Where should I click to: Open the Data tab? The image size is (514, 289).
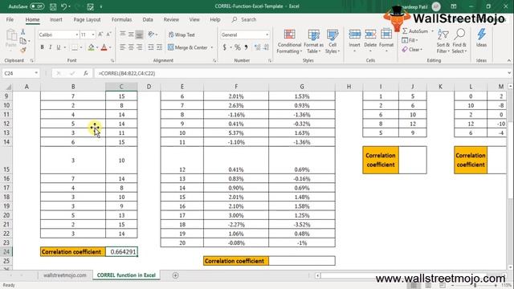pos(148,19)
